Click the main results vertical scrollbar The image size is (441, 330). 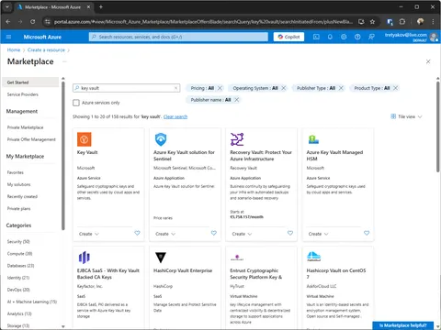[x=438, y=126]
